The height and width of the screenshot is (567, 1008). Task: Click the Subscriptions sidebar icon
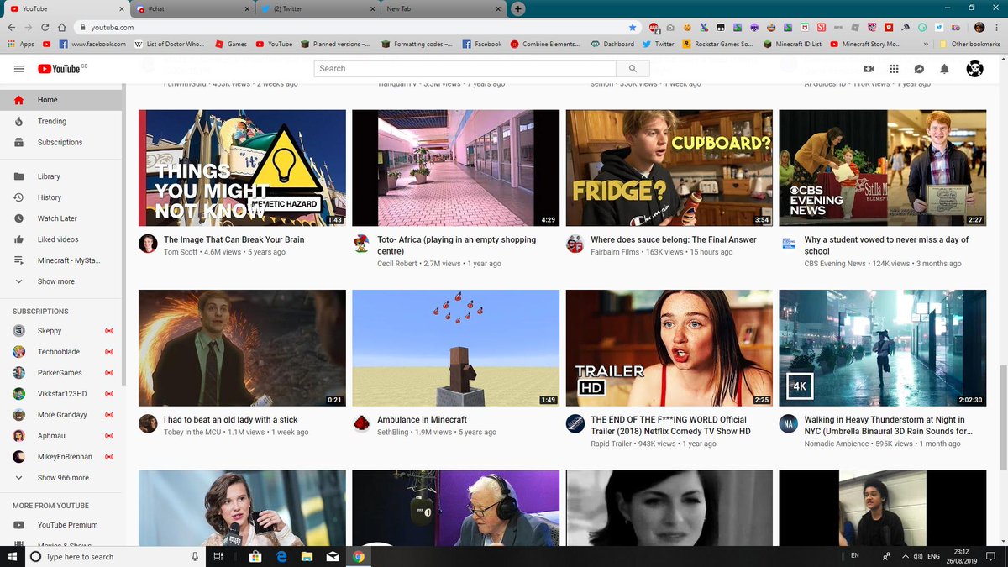18,143
